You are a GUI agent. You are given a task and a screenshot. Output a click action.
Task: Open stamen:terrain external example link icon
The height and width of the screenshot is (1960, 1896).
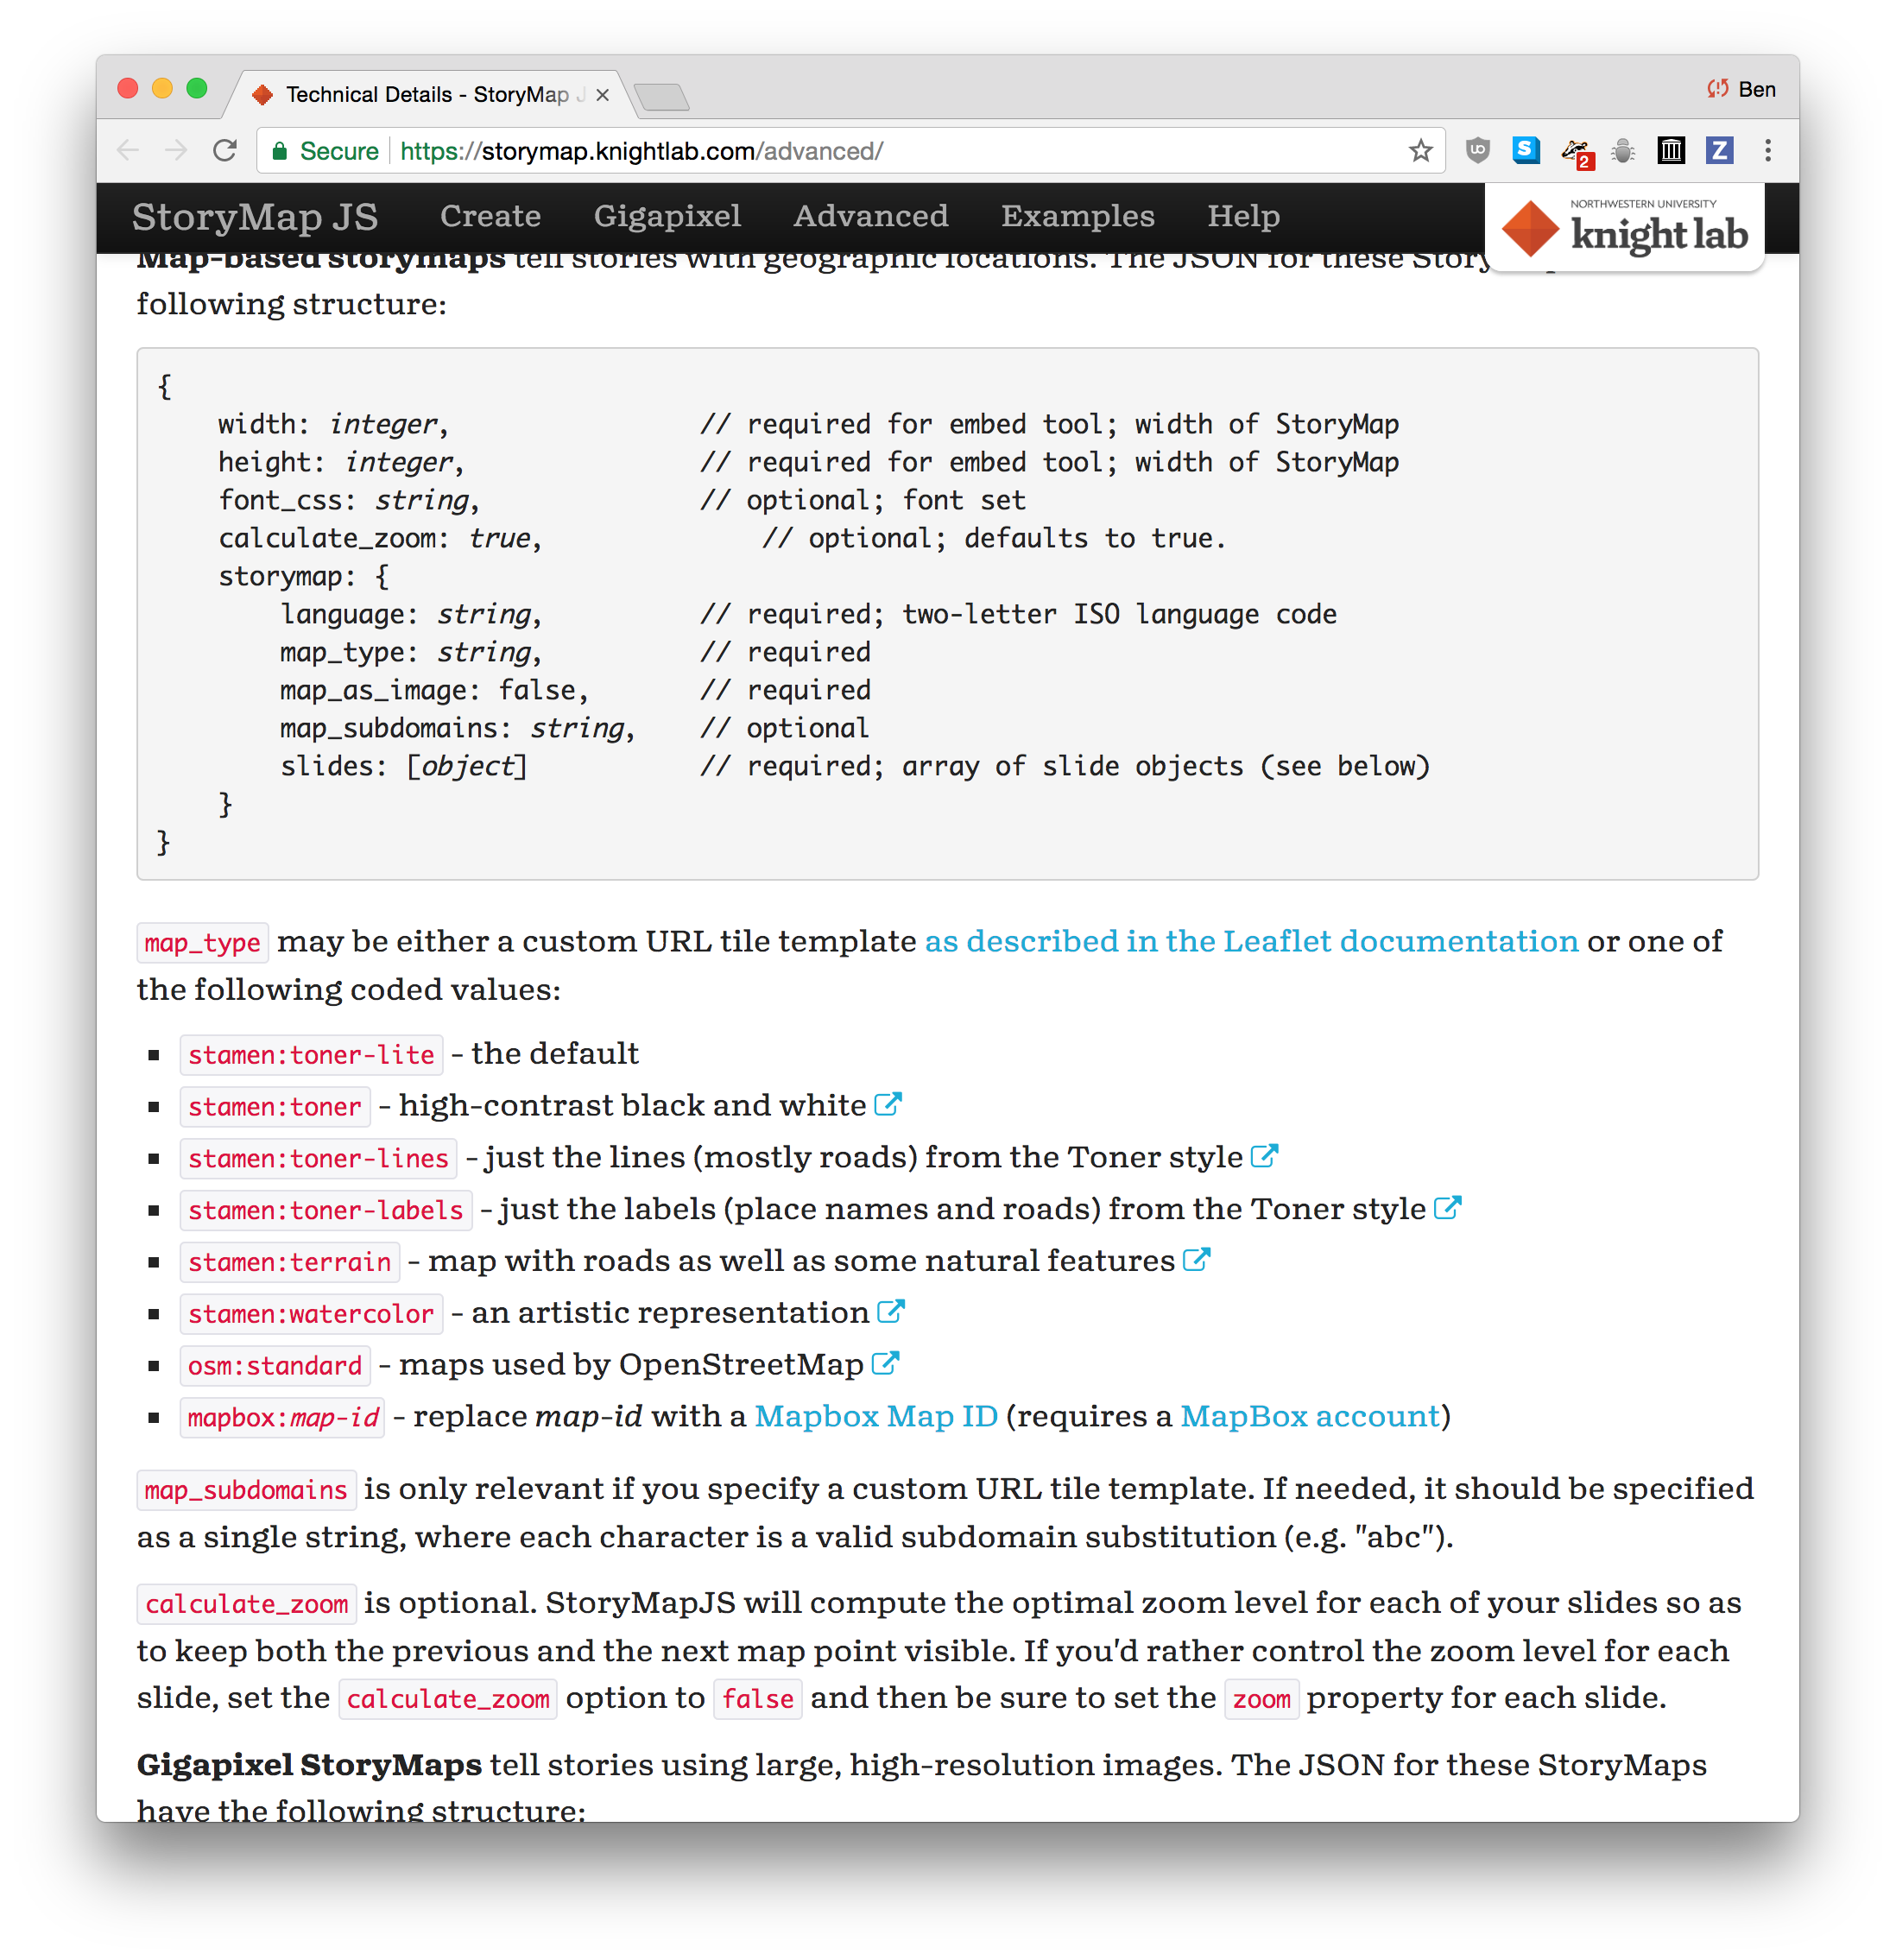(x=1196, y=1260)
